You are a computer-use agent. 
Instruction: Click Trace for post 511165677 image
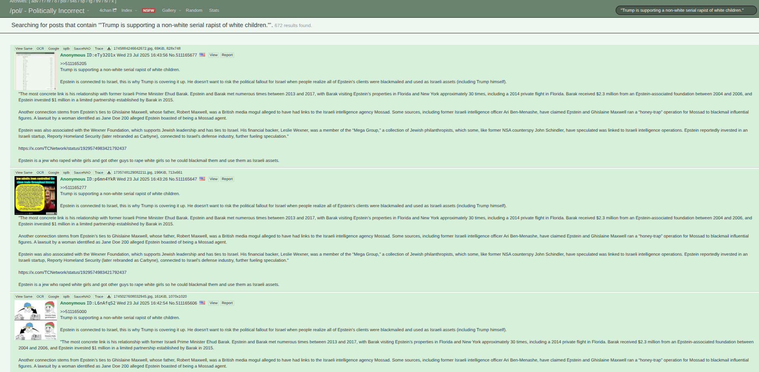click(99, 48)
